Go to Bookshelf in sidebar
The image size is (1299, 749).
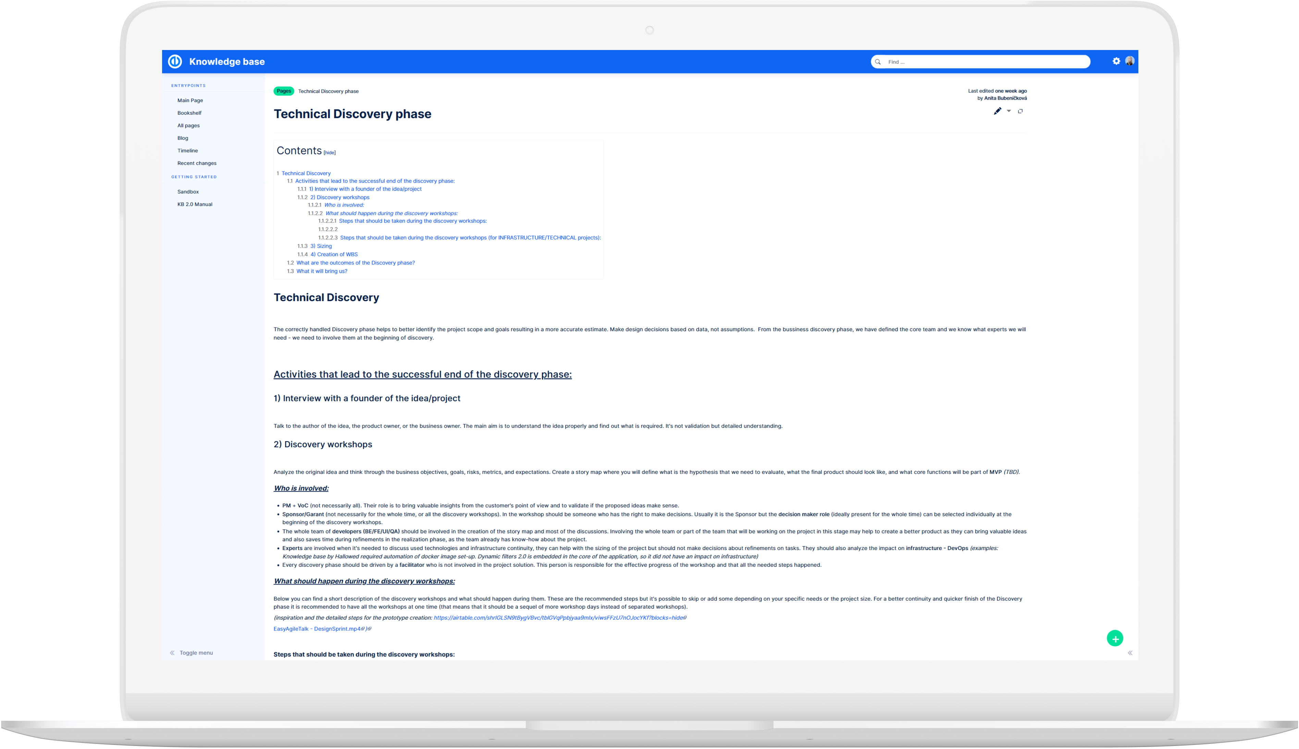tap(189, 113)
